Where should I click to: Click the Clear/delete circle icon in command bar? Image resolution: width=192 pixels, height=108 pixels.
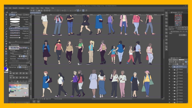tap(58, 10)
